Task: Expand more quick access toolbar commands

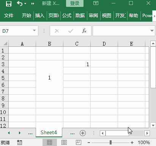Action: point(33,4)
